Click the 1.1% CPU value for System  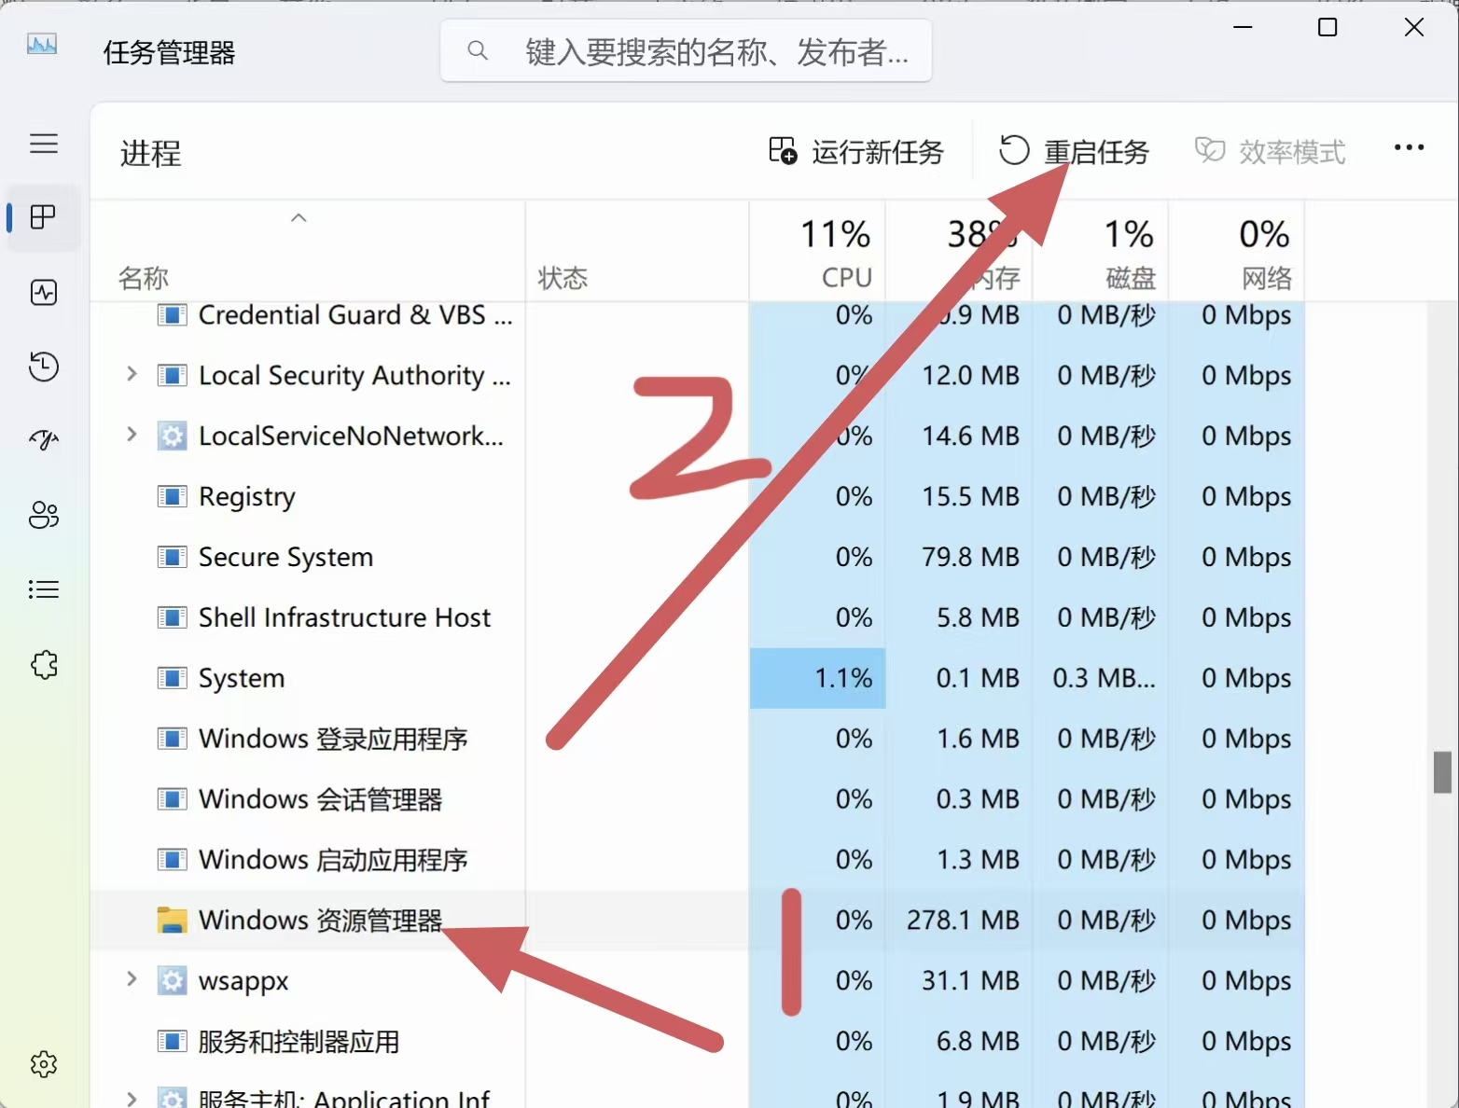843,678
